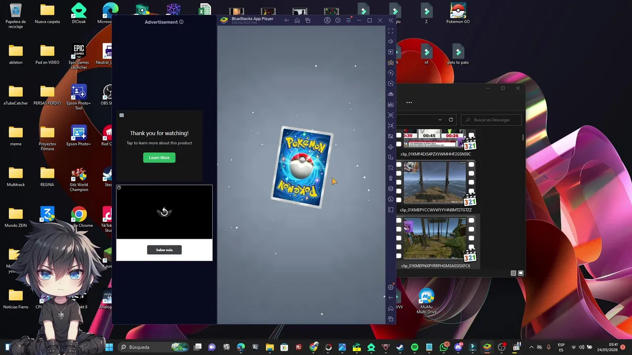This screenshot has height=355, width=632.
Task: Open Proyectos Filmora folder
Action: 47,138
